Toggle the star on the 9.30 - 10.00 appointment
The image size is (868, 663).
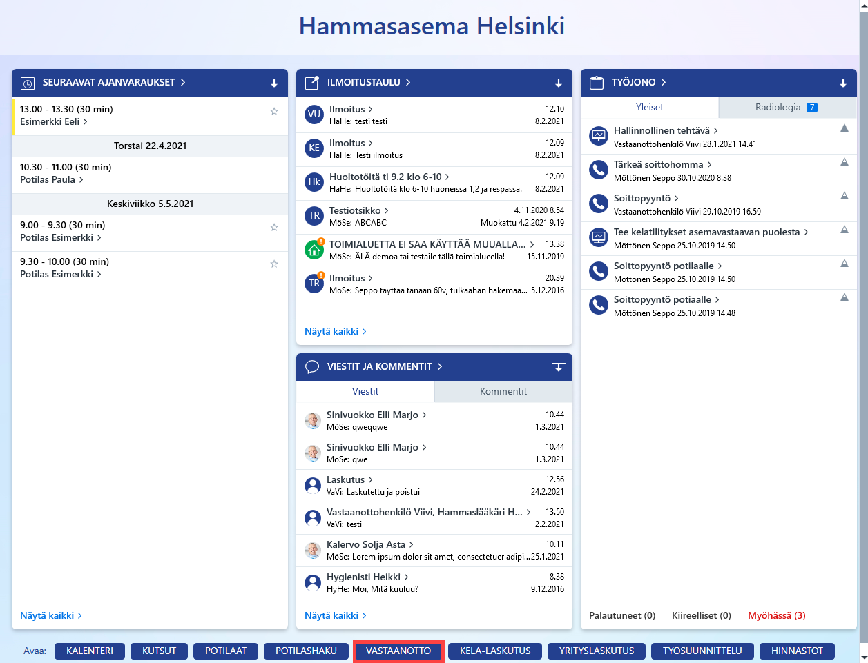pos(274,264)
